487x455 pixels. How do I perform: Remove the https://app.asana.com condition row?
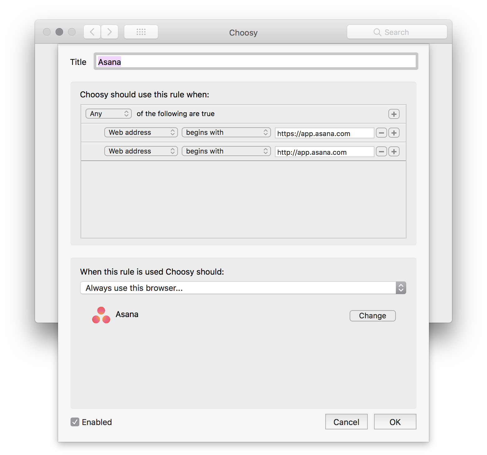[x=381, y=133]
